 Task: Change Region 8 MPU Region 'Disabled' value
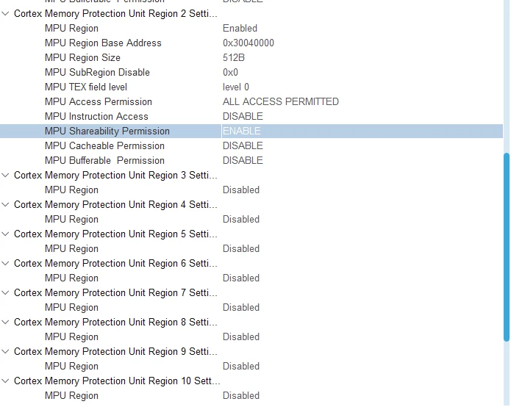[241, 336]
